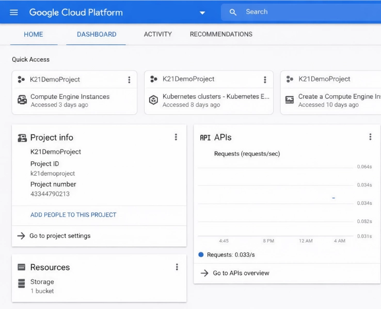This screenshot has width=381, height=309.
Task: Open the Resources card options menu
Action: coord(177,267)
